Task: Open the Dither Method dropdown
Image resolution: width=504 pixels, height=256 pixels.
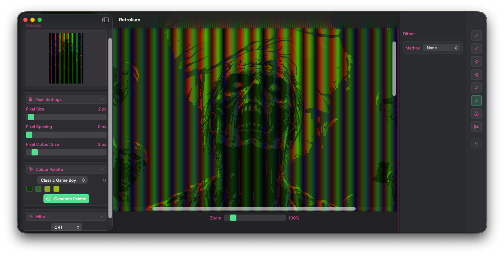Action: (442, 48)
